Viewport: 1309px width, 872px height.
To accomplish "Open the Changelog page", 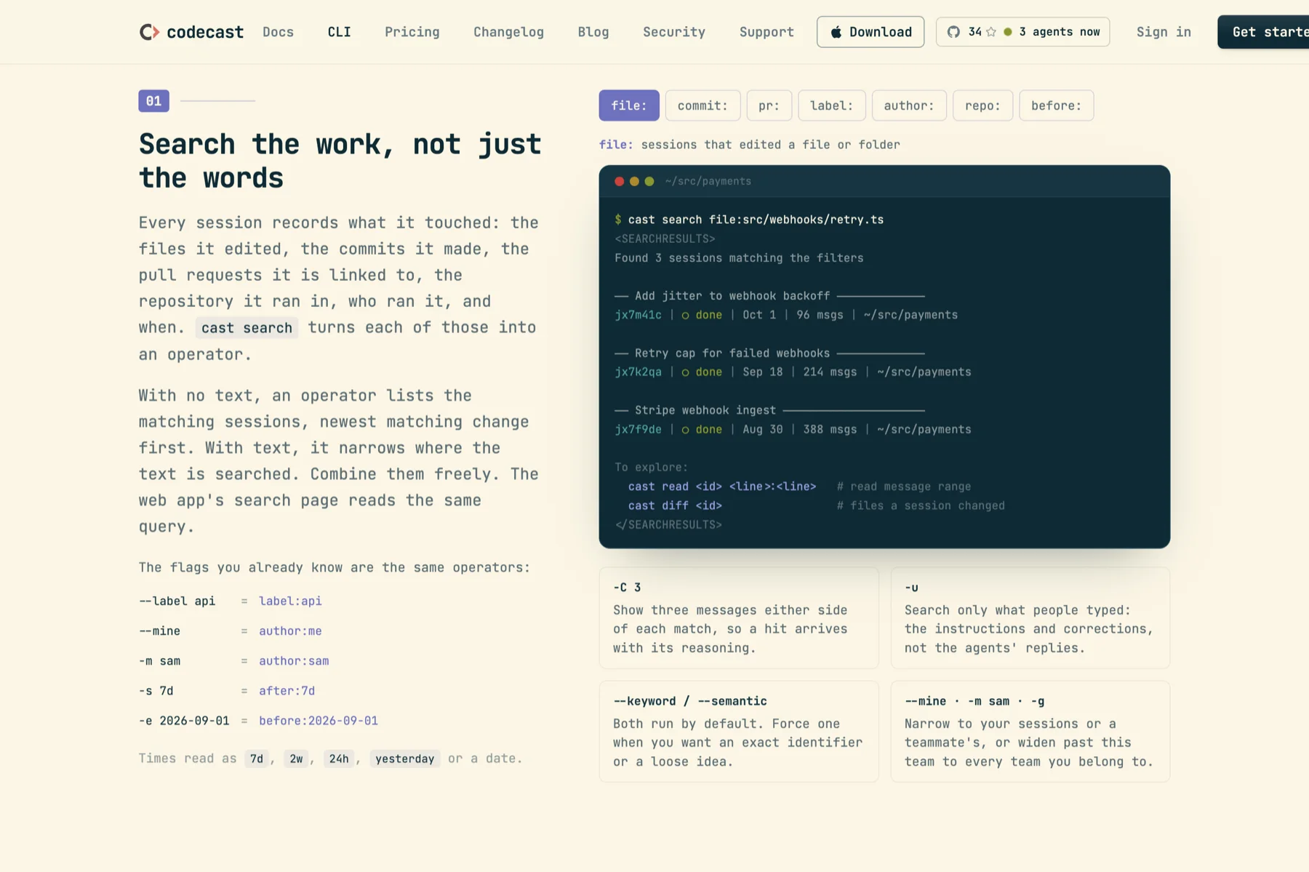I will point(508,32).
